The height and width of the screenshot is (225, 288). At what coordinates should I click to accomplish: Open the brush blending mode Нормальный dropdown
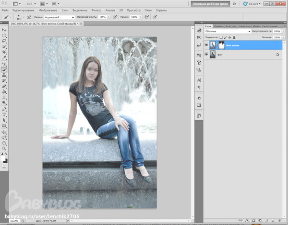(58, 17)
